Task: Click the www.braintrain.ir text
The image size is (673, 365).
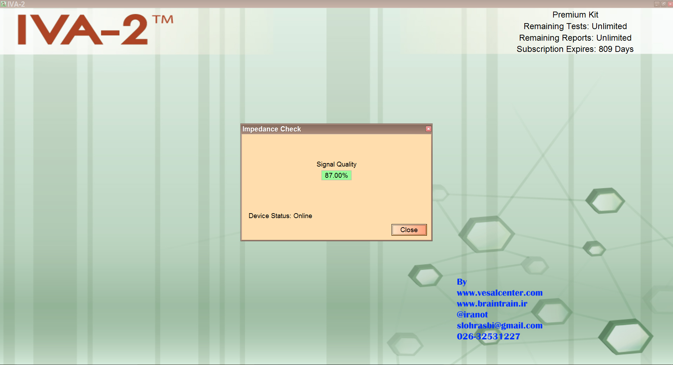Action: point(492,303)
